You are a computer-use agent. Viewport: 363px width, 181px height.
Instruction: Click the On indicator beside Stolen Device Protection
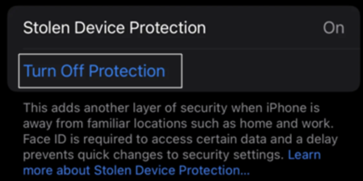pyautogui.click(x=334, y=28)
